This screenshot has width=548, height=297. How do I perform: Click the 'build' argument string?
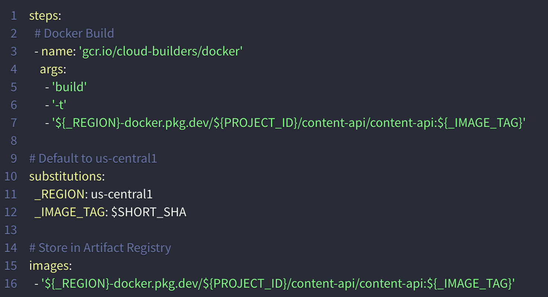(x=69, y=87)
